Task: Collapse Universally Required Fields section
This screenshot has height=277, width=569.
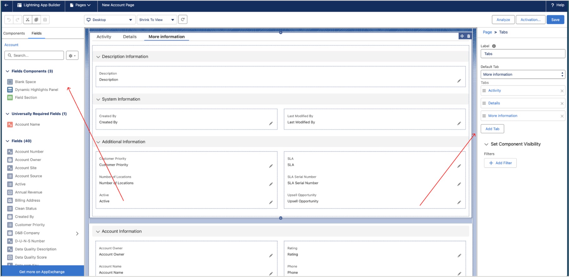Action: 7,114
